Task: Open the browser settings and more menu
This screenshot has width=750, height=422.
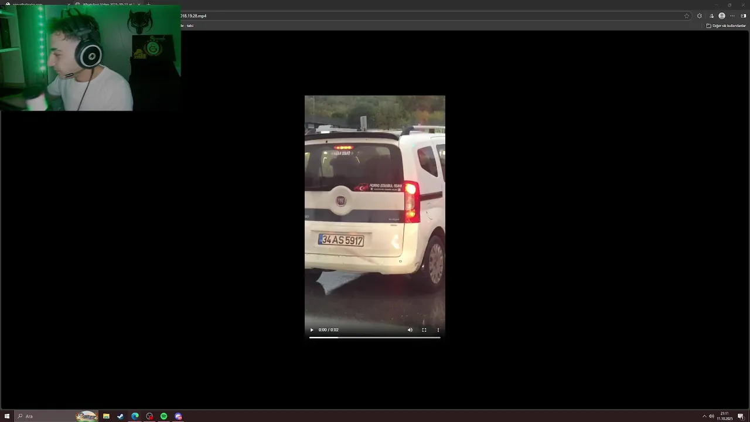Action: [x=732, y=16]
